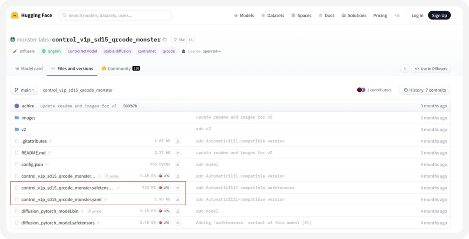Click the Hugging Face logo icon
Screen dimensions: 469x239
[x=15, y=16]
